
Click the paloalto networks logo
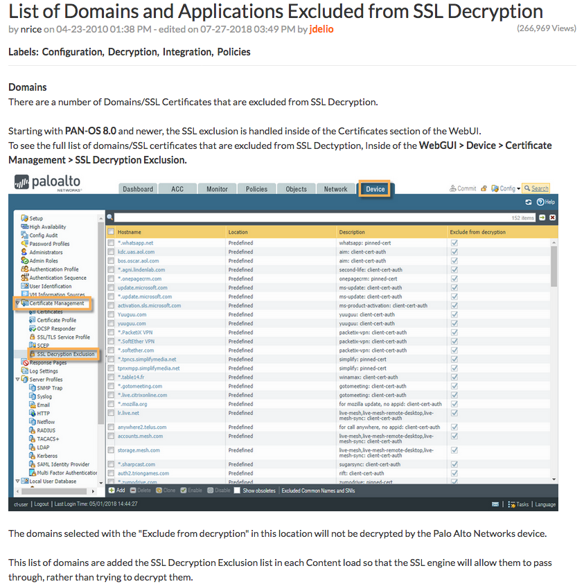click(47, 183)
